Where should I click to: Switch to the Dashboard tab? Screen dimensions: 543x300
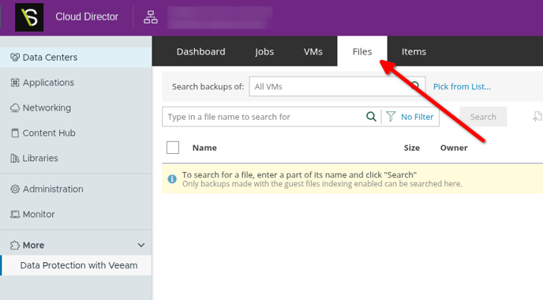pos(200,51)
